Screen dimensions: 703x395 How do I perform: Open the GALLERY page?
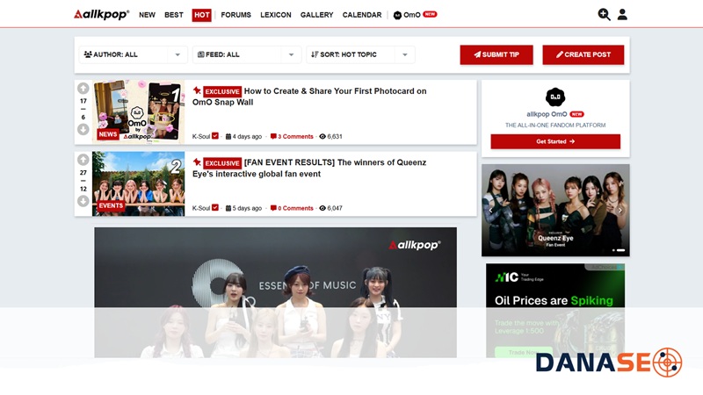[317, 15]
